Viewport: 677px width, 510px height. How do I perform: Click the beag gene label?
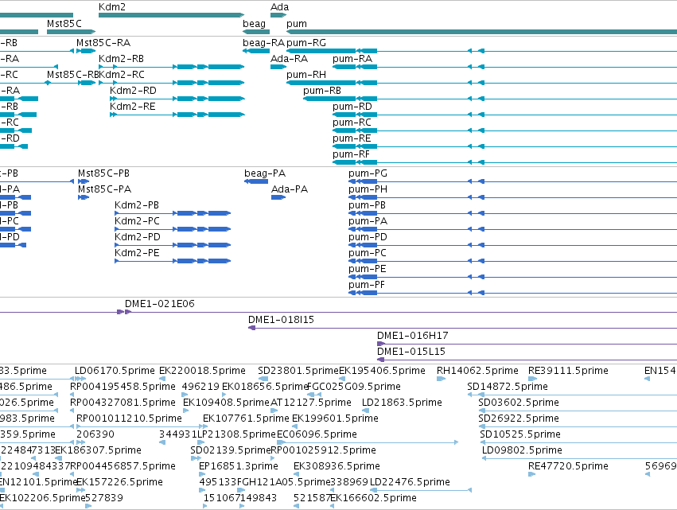254,24
